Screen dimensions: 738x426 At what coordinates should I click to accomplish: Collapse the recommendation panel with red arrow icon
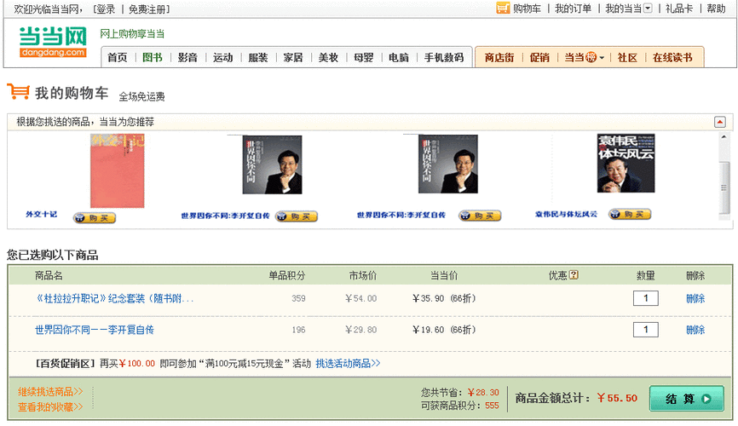pos(719,122)
